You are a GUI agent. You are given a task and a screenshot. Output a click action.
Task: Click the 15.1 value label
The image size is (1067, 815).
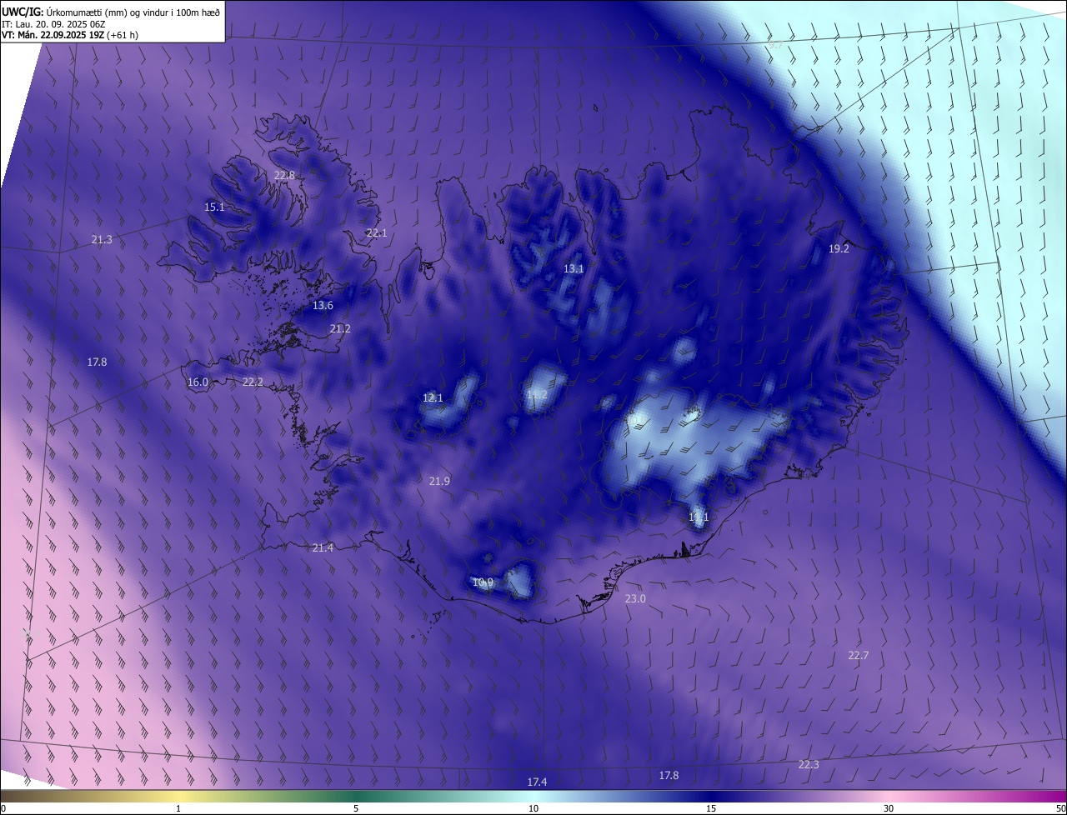click(x=214, y=207)
